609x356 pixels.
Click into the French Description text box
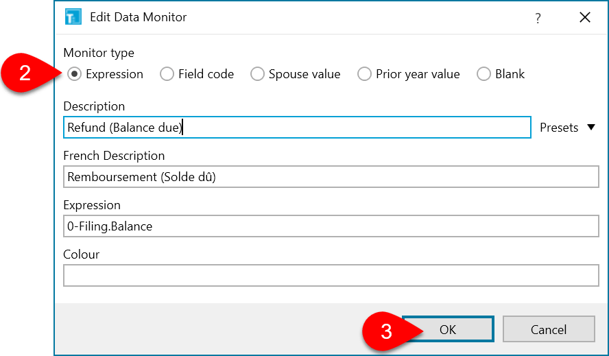tap(331, 177)
